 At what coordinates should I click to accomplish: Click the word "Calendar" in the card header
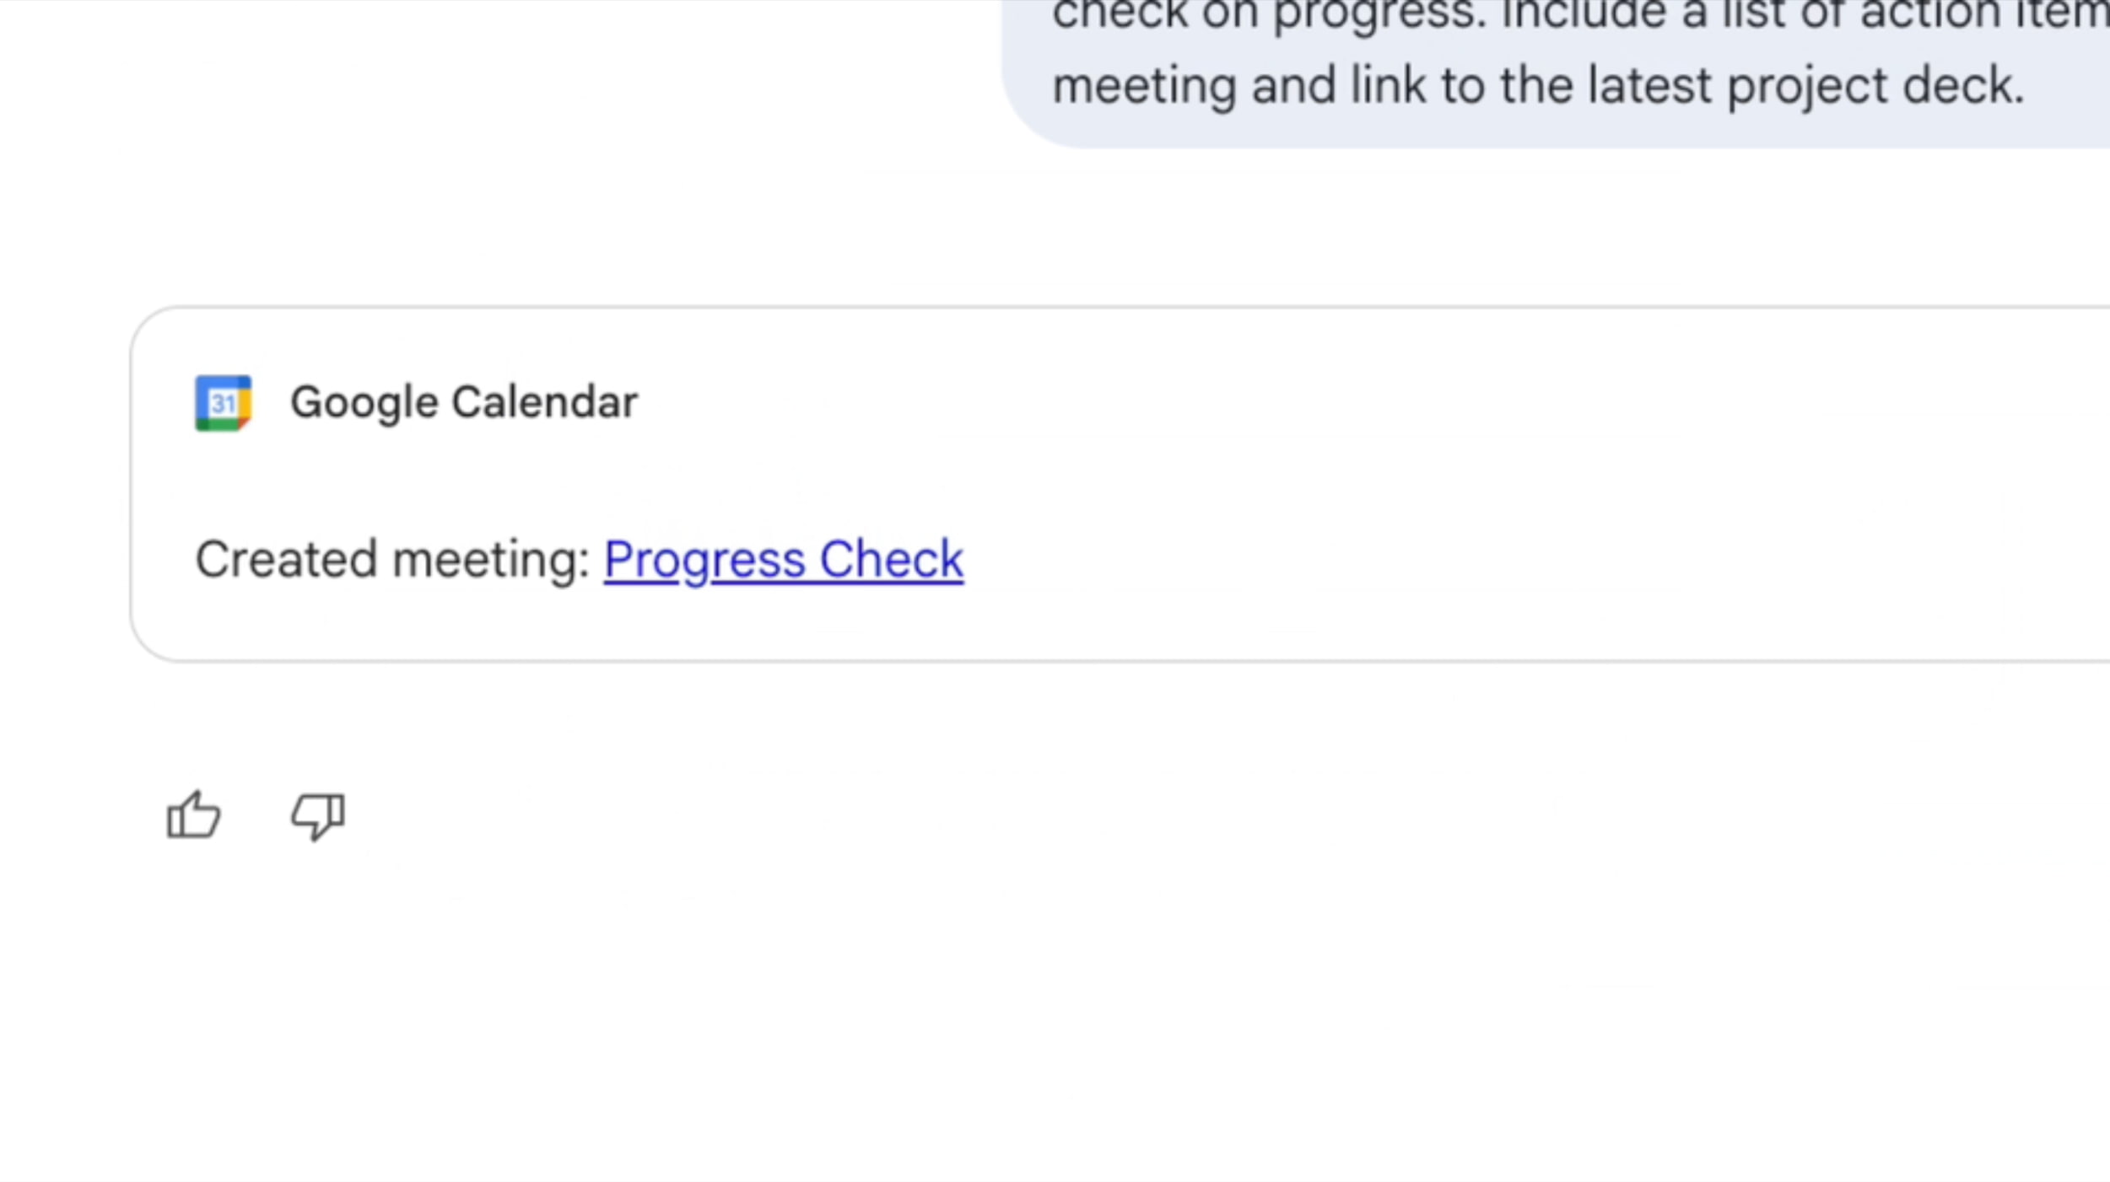tap(544, 402)
